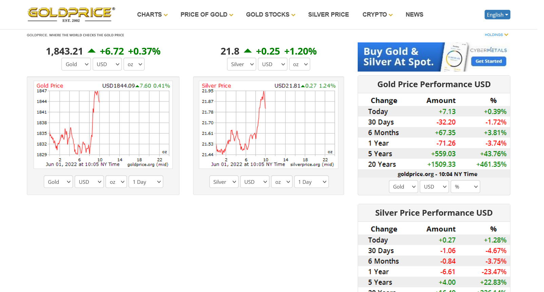Viewport: 544px width, 292px height.
Task: Click the Holdings chevron icon
Action: point(506,35)
